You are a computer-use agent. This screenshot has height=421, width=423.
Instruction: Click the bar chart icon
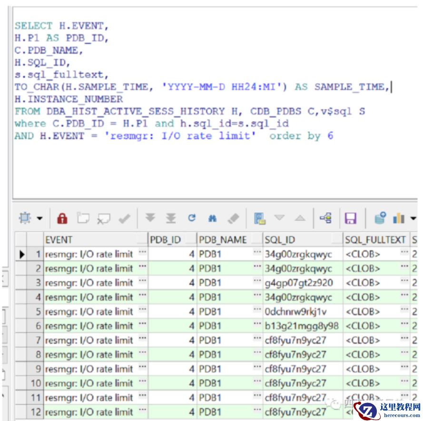(x=399, y=218)
